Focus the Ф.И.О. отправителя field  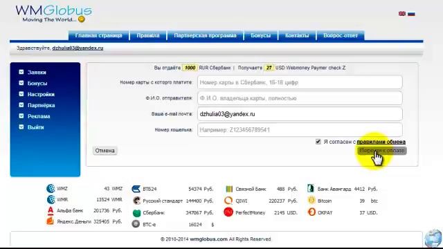300,98
